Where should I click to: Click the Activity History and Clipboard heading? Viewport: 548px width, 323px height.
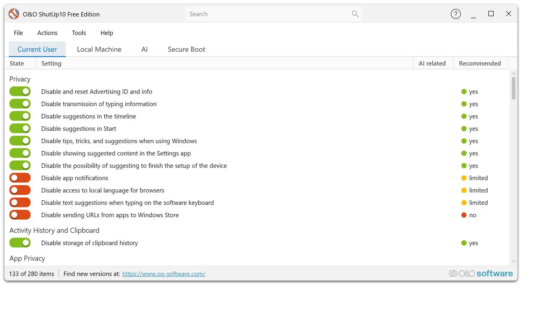click(x=54, y=231)
